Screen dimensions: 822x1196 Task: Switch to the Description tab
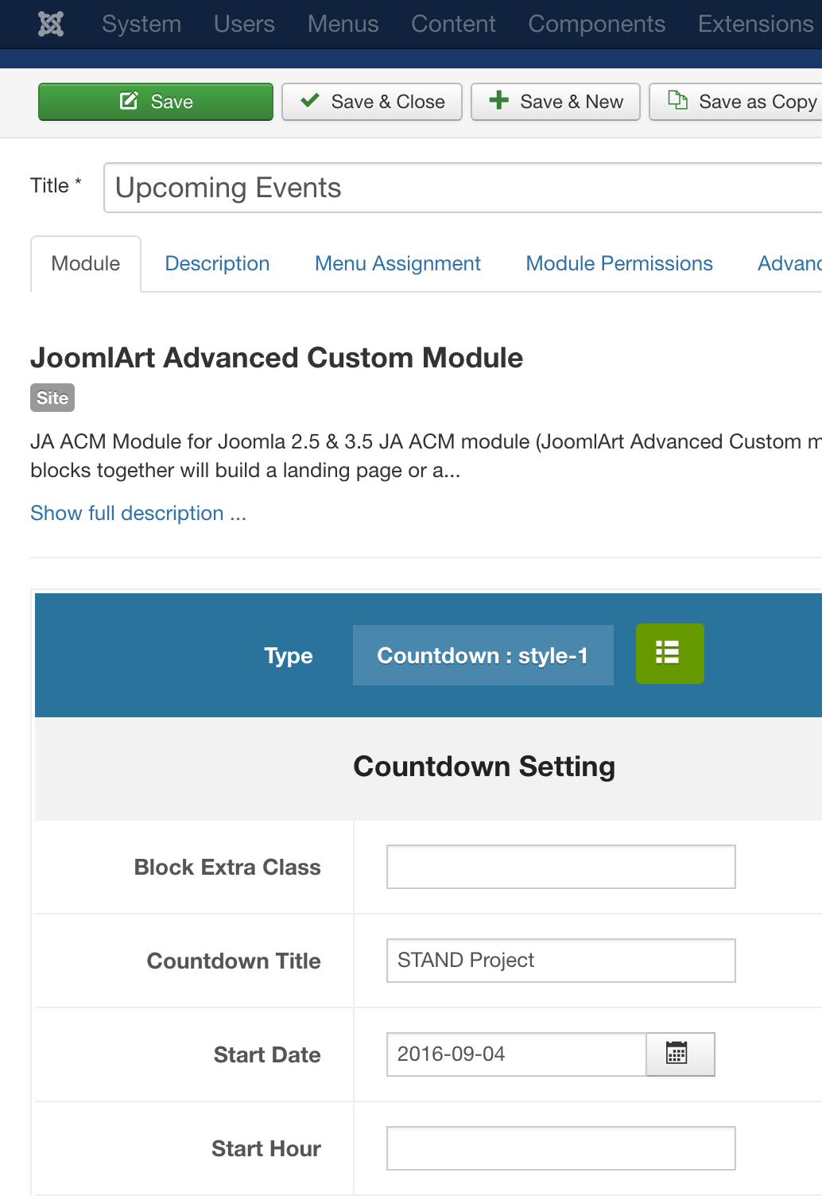(x=217, y=264)
